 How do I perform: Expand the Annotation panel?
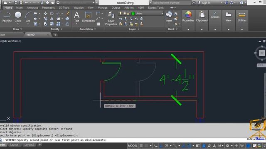[x=88, y=29]
